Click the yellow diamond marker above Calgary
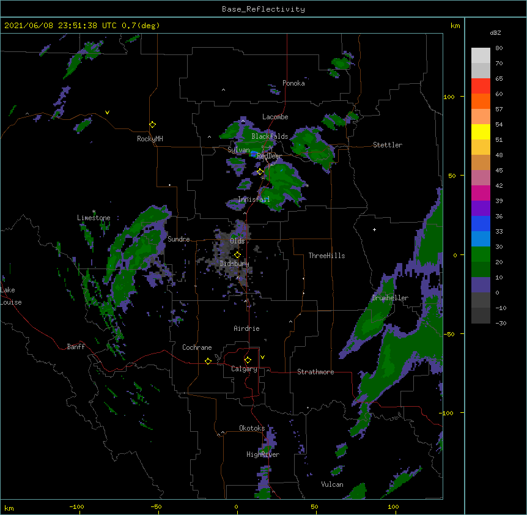 (x=248, y=360)
